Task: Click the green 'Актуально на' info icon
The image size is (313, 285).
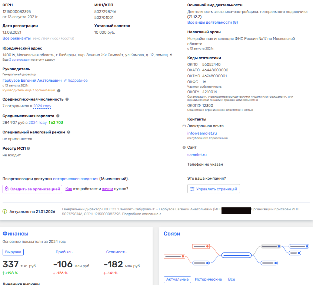Action: pyautogui.click(x=5, y=212)
